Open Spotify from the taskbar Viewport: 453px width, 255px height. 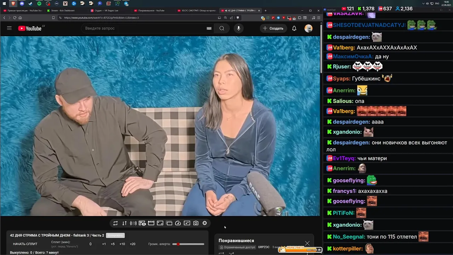pyautogui.click(x=39, y=4)
